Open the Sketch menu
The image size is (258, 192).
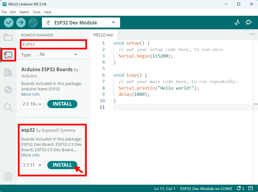pos(24,12)
